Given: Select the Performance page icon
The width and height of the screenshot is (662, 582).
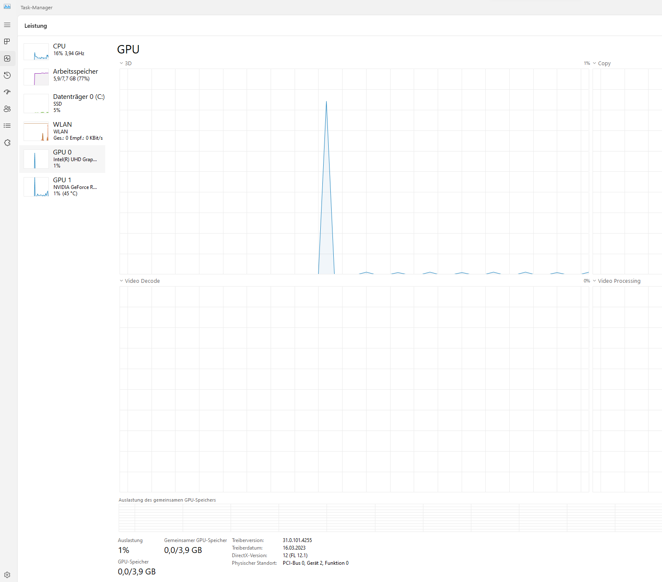Looking at the screenshot, I should 7,58.
